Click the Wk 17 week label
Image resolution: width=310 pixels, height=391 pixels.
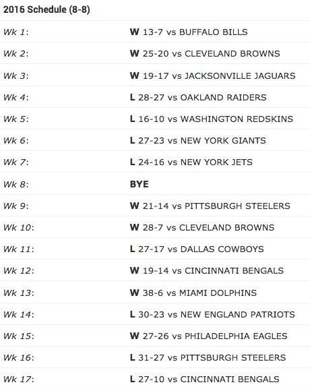point(19,379)
